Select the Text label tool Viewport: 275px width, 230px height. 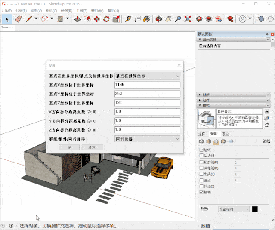click(x=138, y=19)
